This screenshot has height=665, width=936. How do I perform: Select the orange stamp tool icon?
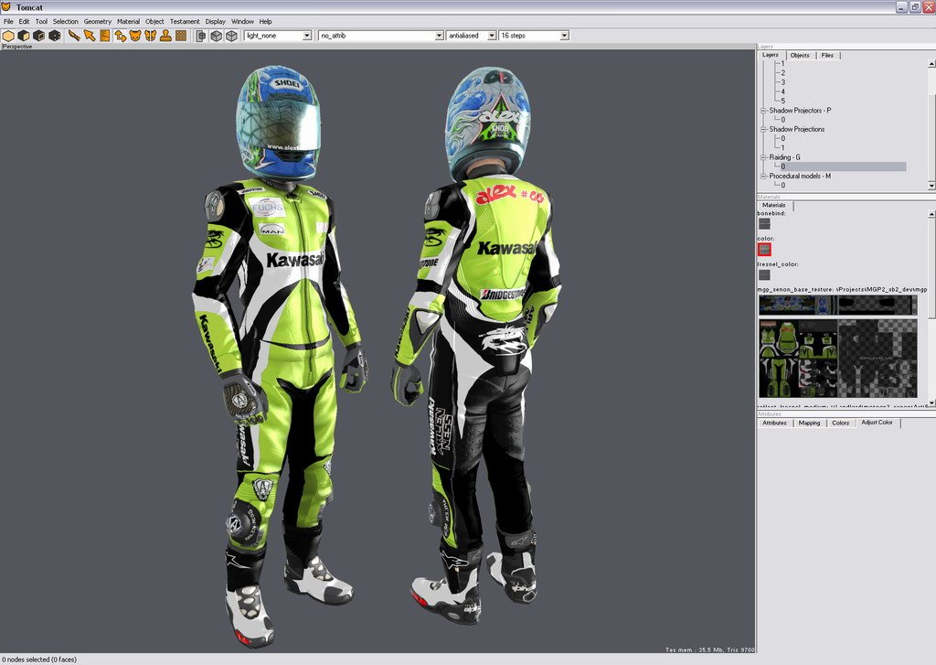tap(166, 36)
